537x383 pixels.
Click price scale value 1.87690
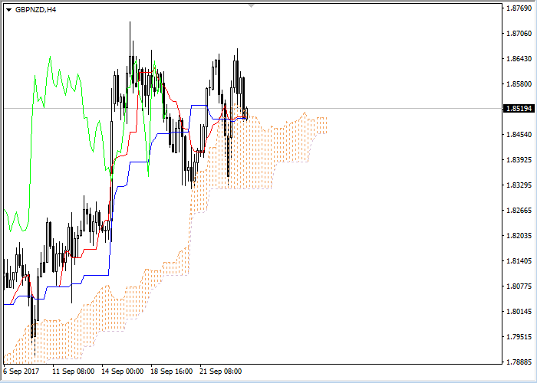click(x=519, y=8)
